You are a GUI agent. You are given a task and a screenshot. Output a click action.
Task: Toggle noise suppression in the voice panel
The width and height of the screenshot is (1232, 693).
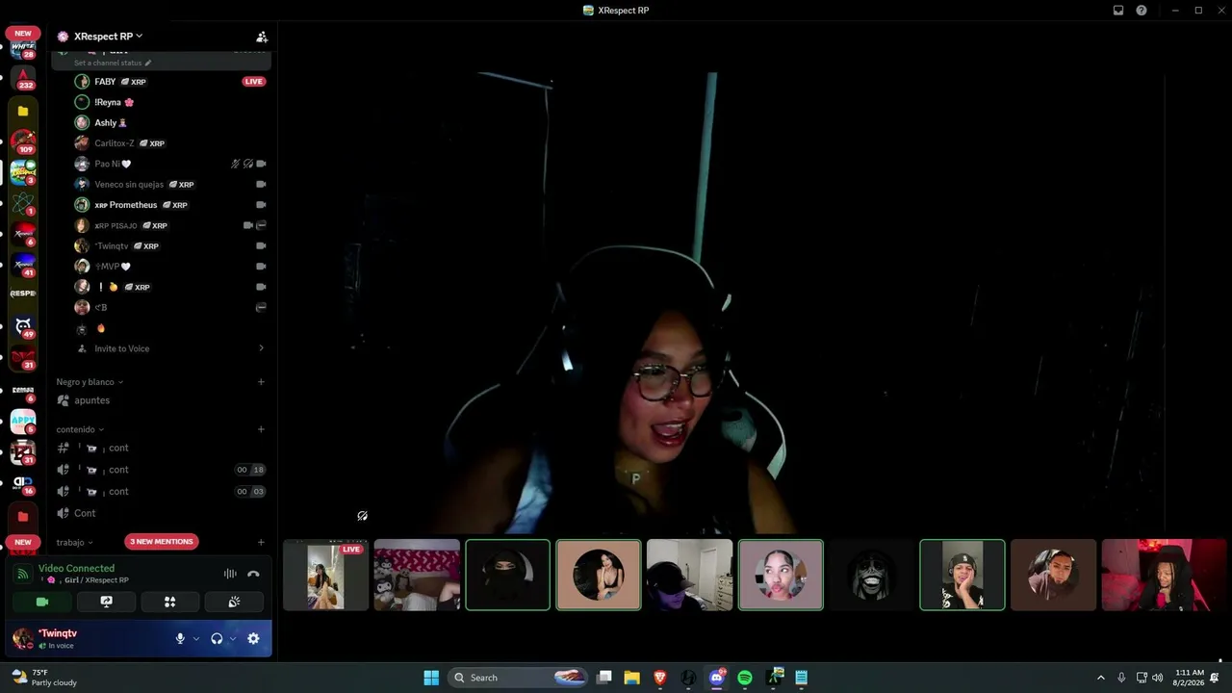pos(230,574)
